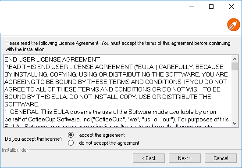
Task: Return to previous step with < Back
Action: coord(149,158)
